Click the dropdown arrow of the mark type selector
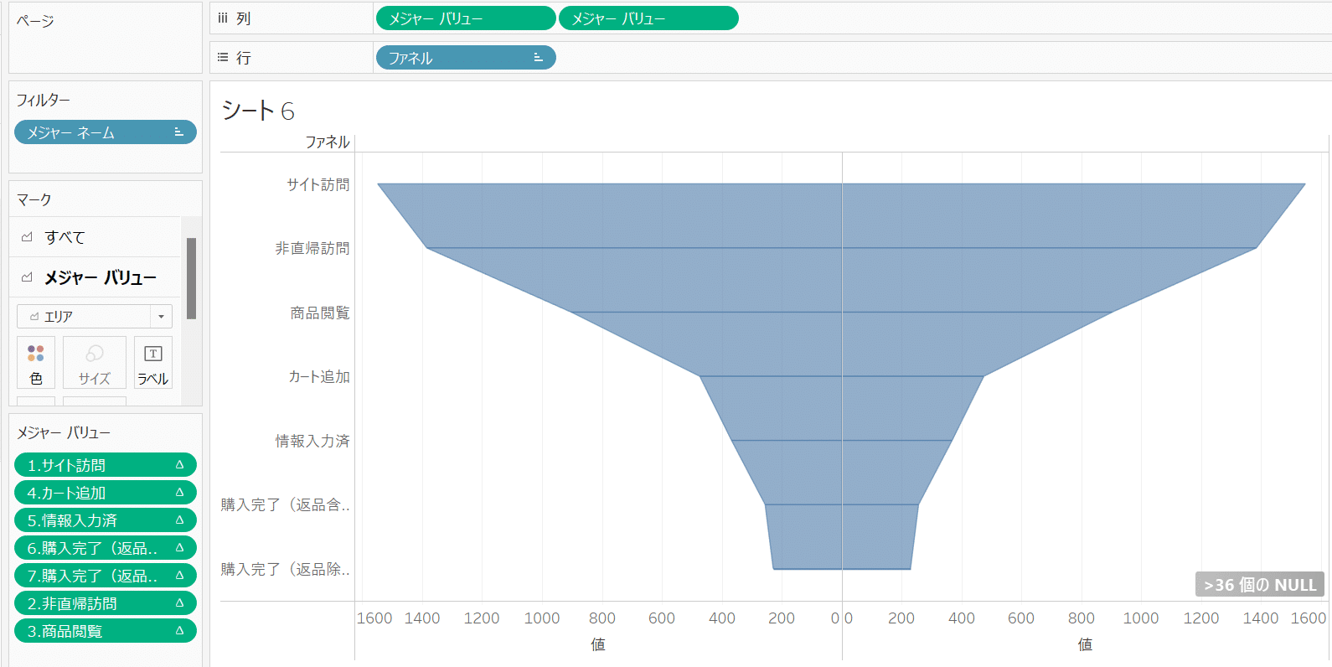 [161, 316]
